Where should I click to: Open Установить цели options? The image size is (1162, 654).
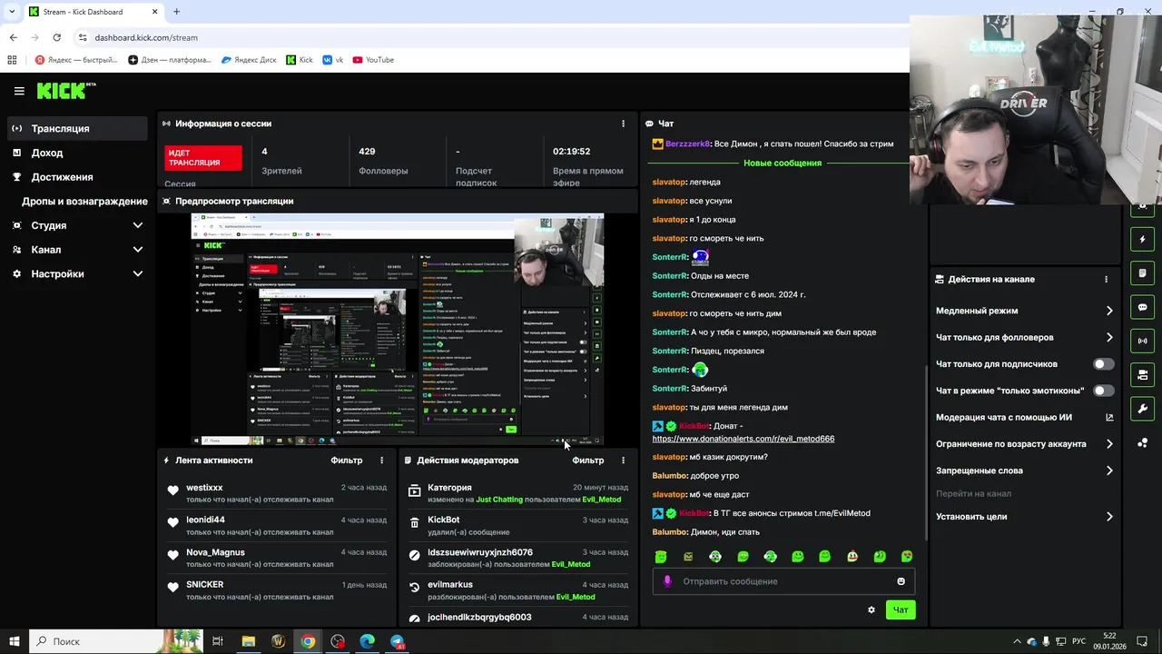[1024, 517]
